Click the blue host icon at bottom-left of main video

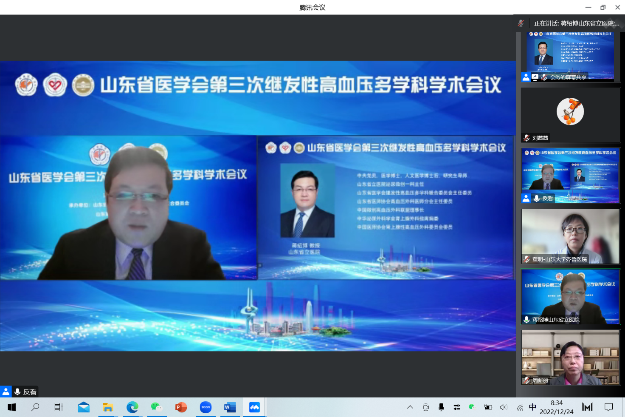pos(6,391)
